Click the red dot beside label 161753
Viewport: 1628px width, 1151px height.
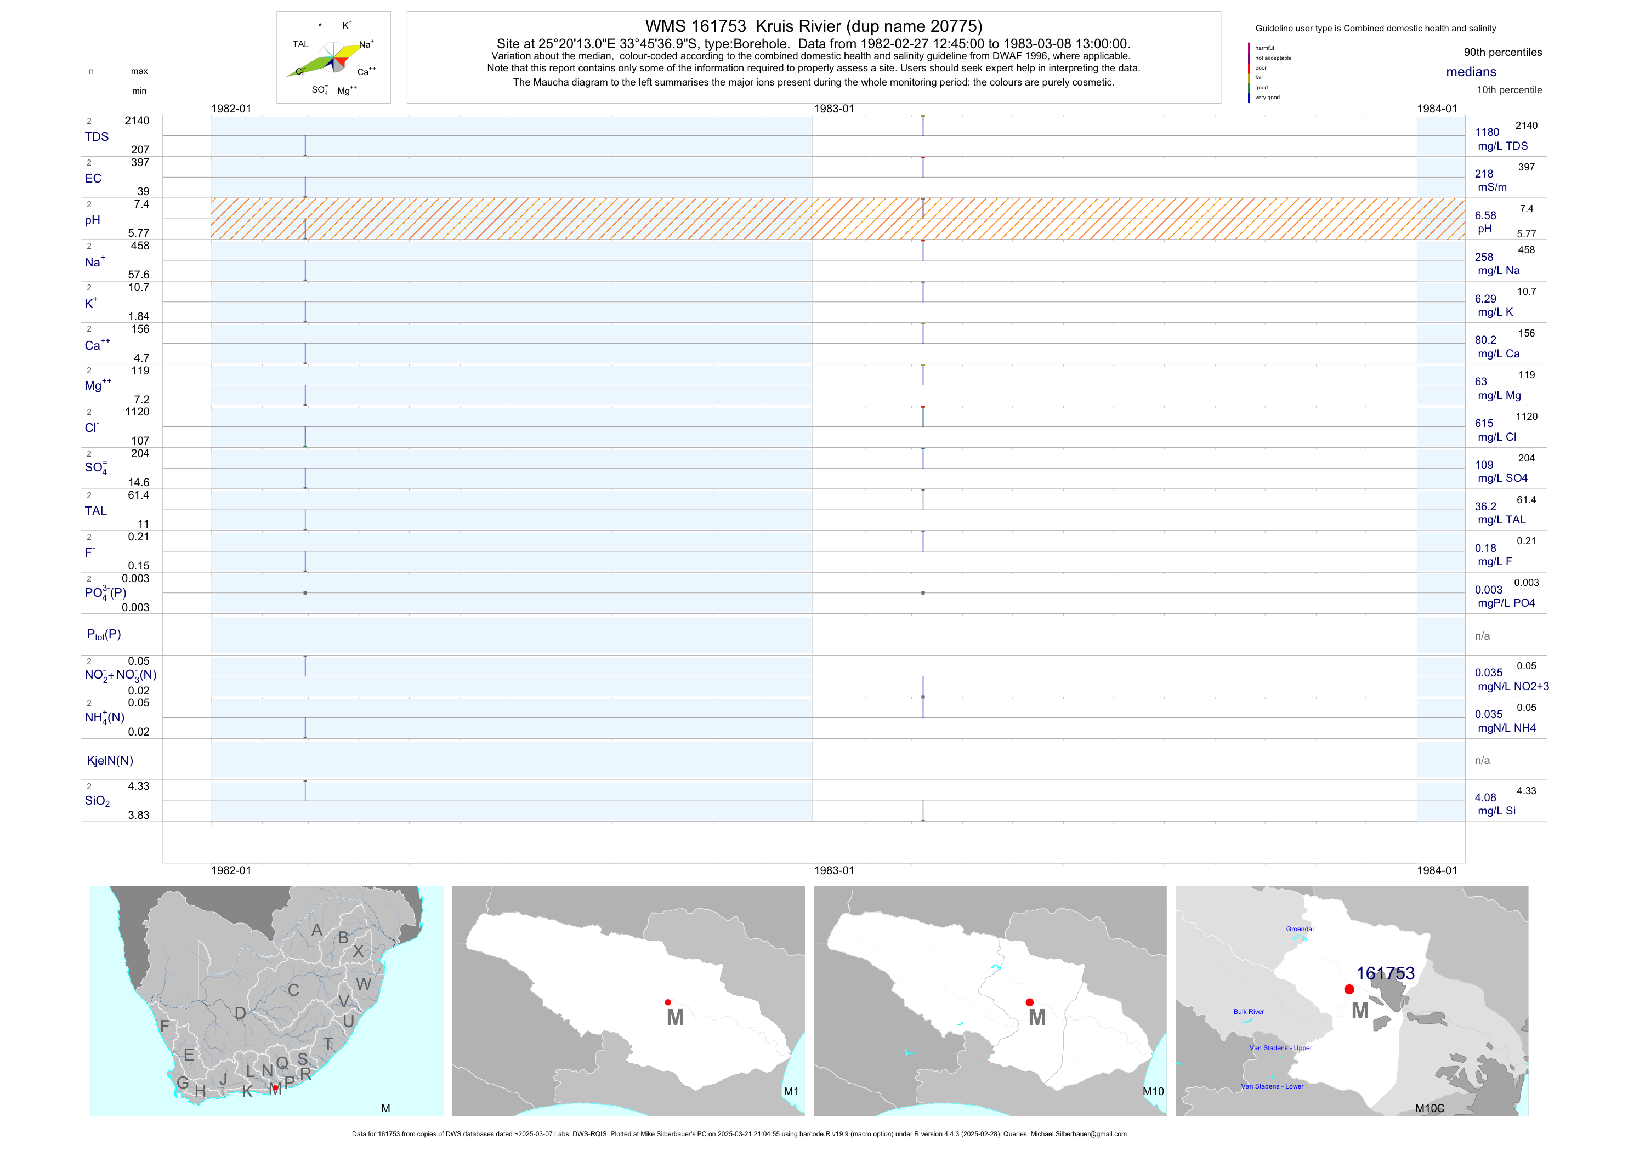[x=1349, y=989]
